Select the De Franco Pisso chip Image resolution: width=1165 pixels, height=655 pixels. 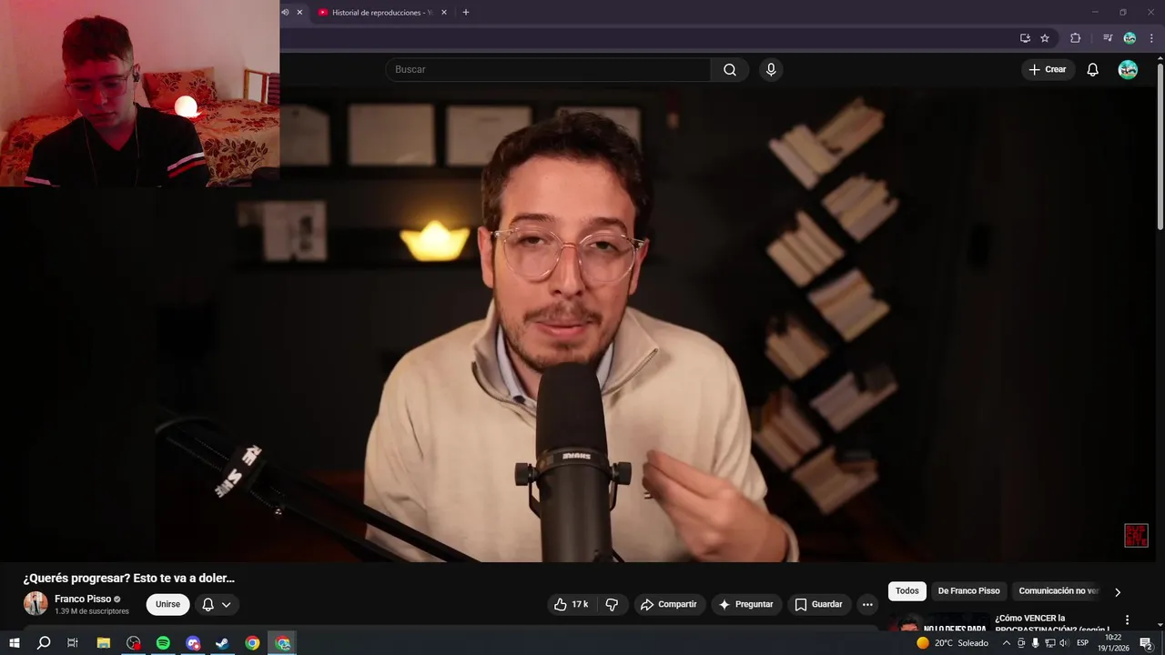[x=968, y=591]
